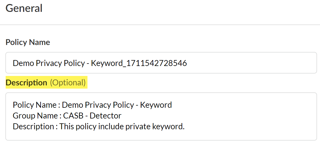Click the General section heading
This screenshot has height=143, width=320.
click(24, 8)
